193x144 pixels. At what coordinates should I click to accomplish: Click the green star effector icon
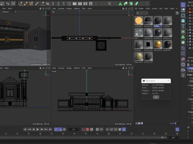[x=183, y=42]
